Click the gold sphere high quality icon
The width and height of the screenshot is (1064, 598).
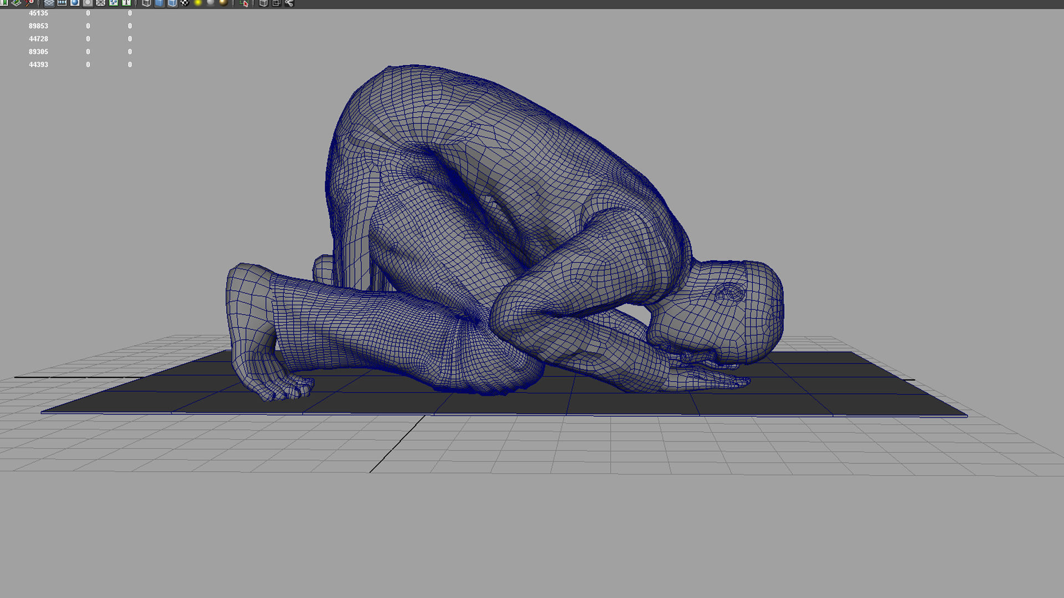pos(223,3)
